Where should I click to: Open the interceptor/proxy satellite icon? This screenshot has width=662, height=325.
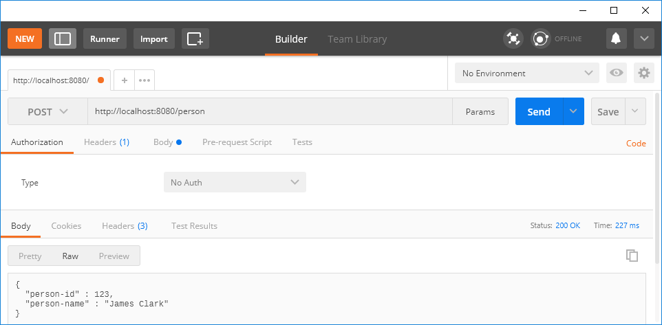(x=513, y=38)
